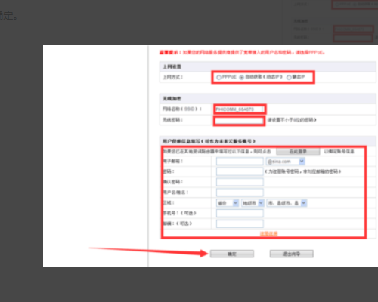Click the optional postal code field
Image resolution: width=378 pixels, height=302 pixels.
point(240,223)
